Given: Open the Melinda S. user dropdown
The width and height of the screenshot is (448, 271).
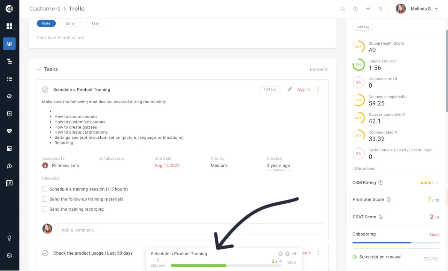Looking at the screenshot, I should click(x=417, y=9).
